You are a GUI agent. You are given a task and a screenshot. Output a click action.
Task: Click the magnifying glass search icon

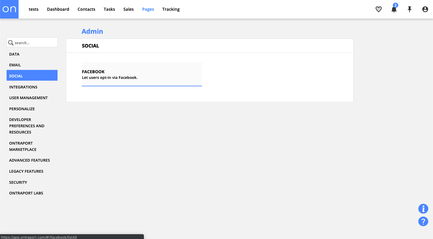click(x=11, y=43)
